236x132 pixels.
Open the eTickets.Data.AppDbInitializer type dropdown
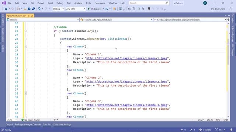(x=116, y=20)
